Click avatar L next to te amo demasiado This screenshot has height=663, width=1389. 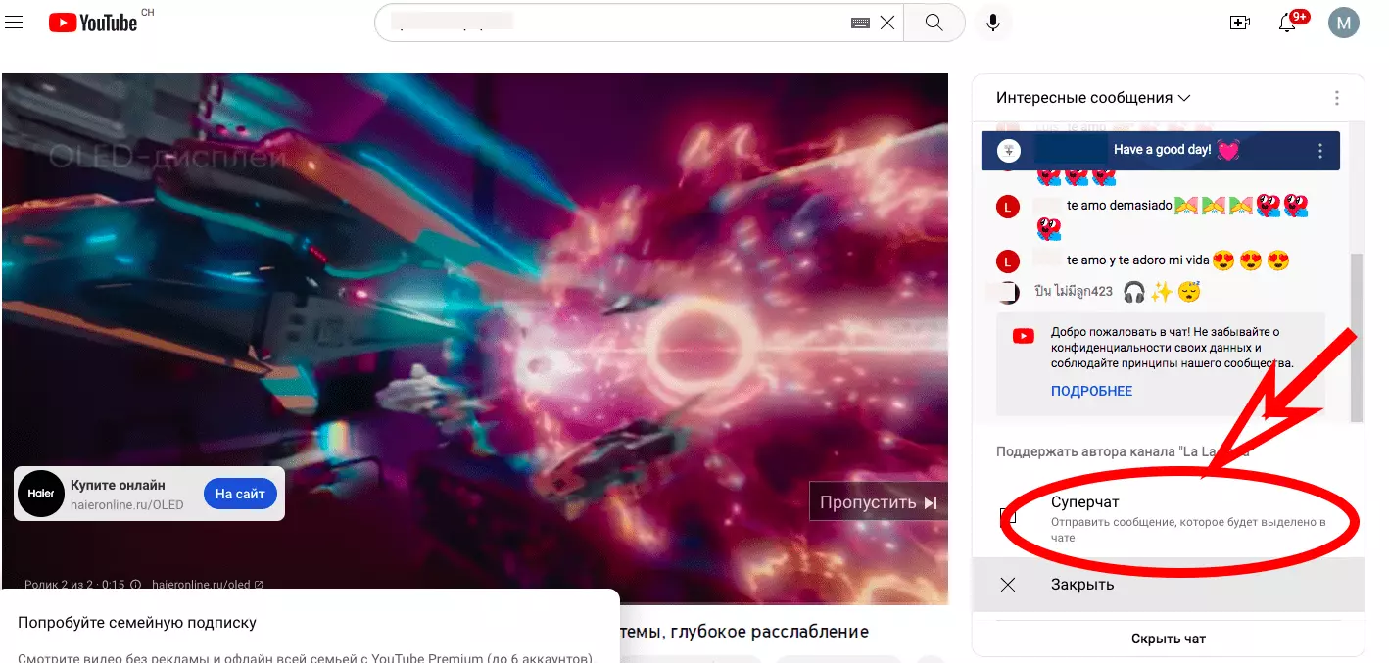[1008, 207]
